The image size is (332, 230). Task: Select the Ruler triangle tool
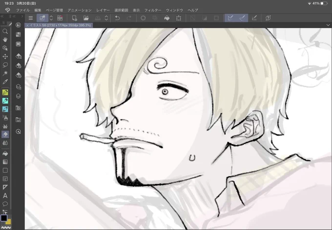pyautogui.click(x=5, y=187)
